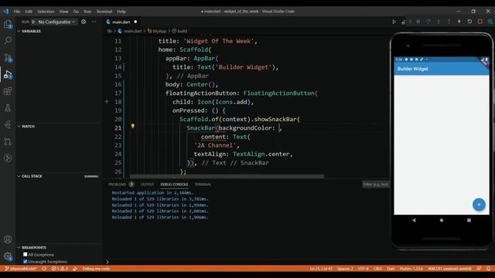Open the Search view in activity bar

8,41
